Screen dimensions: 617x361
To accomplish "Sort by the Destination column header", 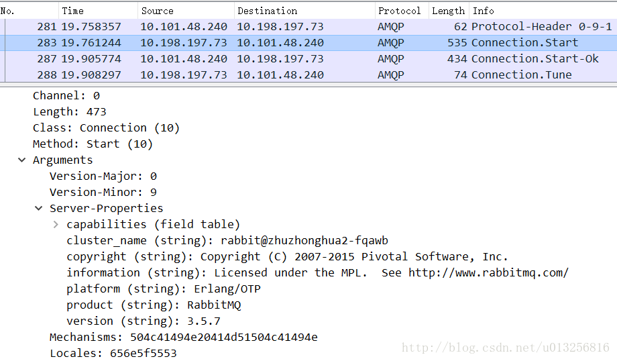I will click(x=267, y=11).
